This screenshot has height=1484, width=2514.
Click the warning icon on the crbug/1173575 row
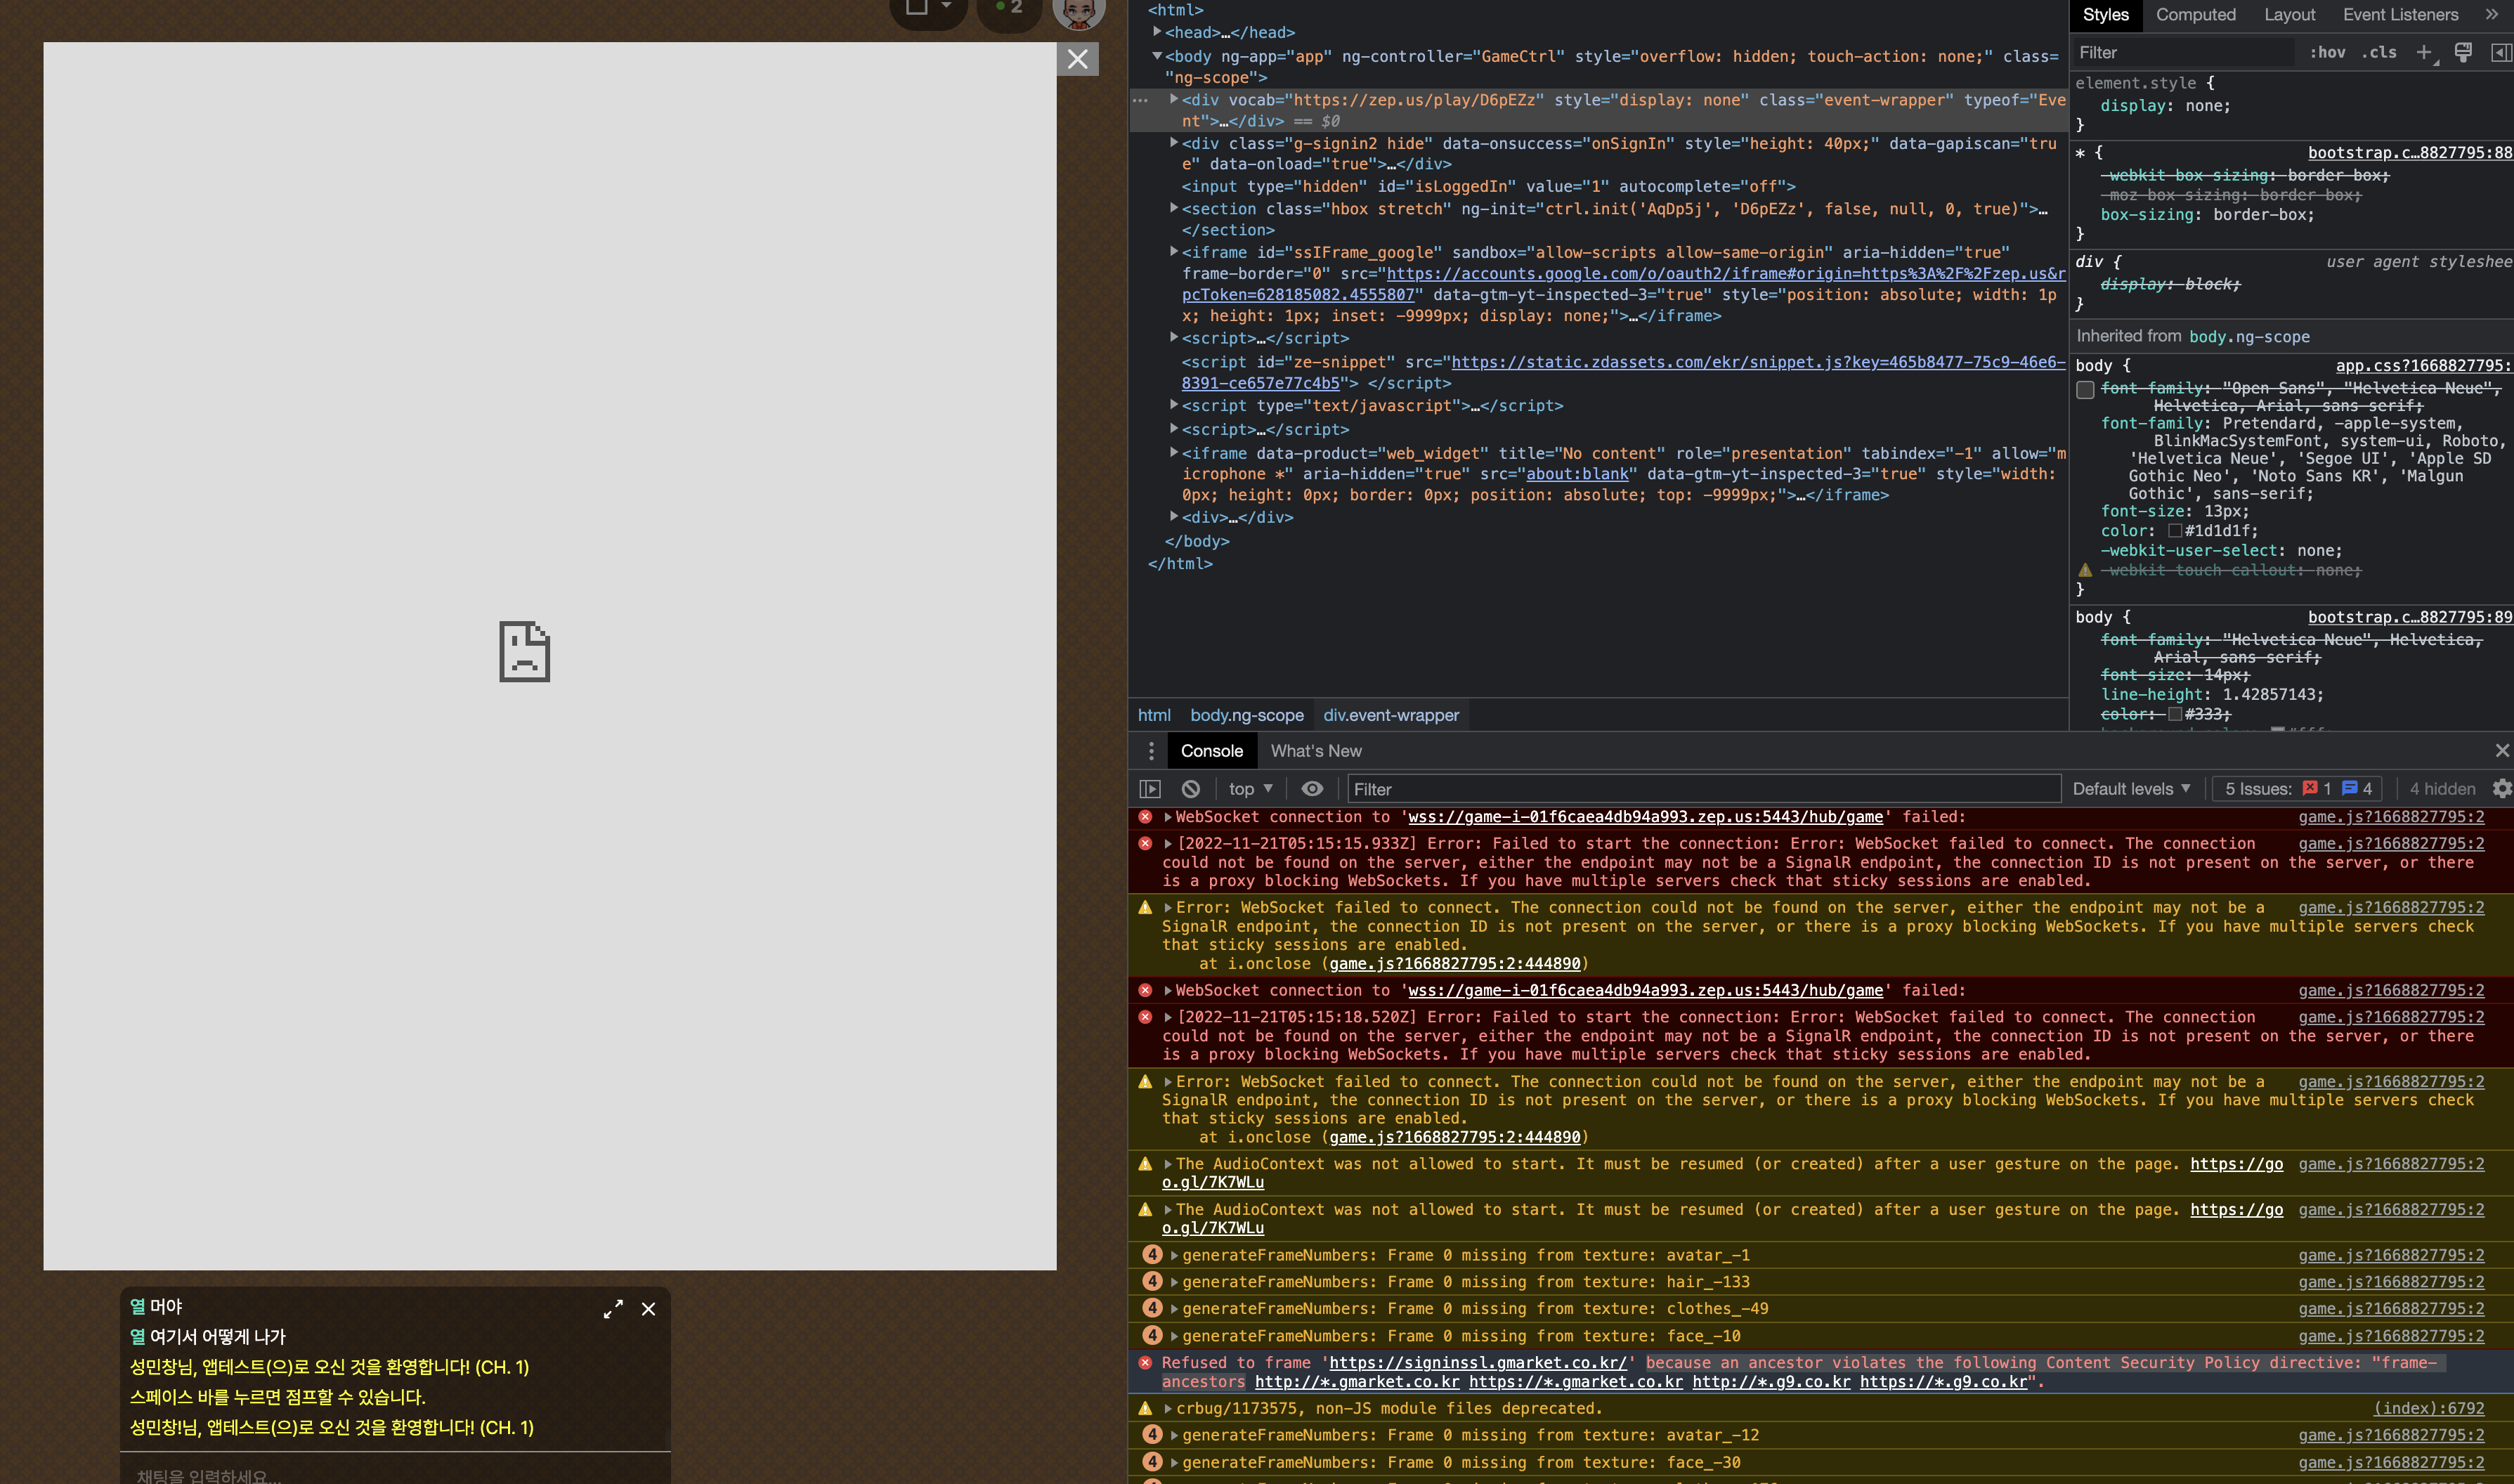[1145, 1408]
